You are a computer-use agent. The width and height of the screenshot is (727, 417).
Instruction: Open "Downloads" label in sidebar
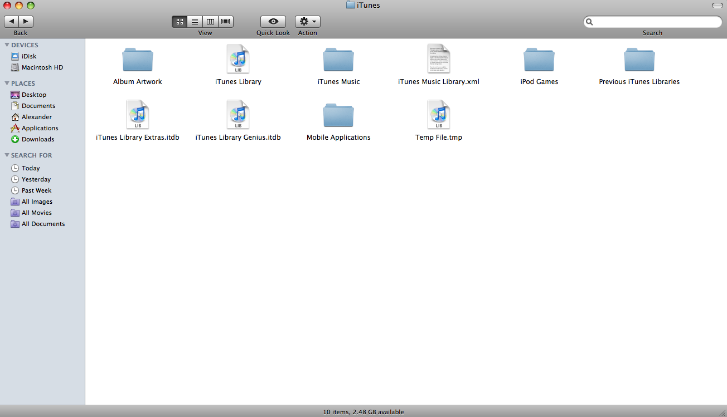tap(38, 139)
